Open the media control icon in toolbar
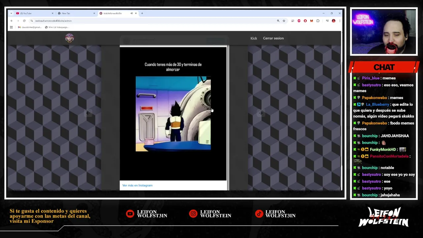Screen dimensions: 423x238 tap(327, 21)
